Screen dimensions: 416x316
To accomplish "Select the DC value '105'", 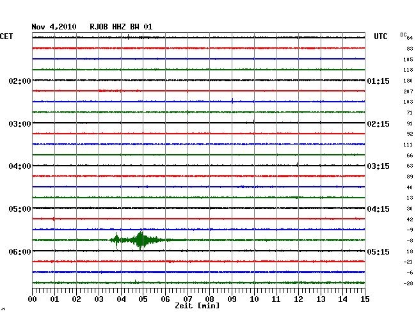I will coord(408,59).
